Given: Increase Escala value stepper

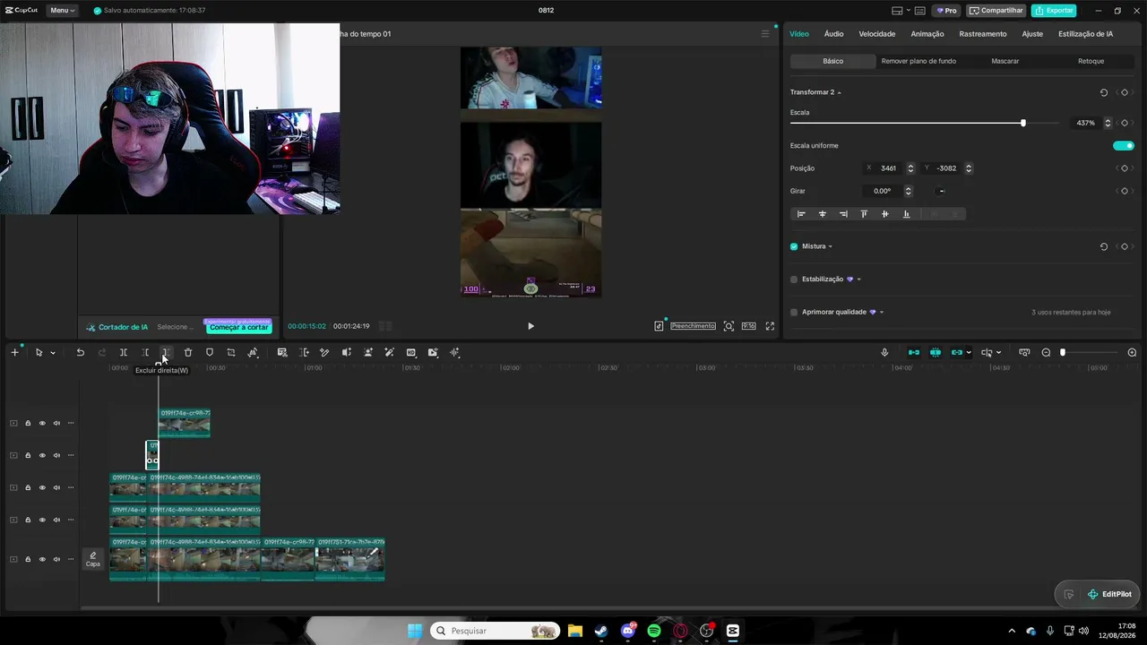Looking at the screenshot, I should [x=1108, y=120].
